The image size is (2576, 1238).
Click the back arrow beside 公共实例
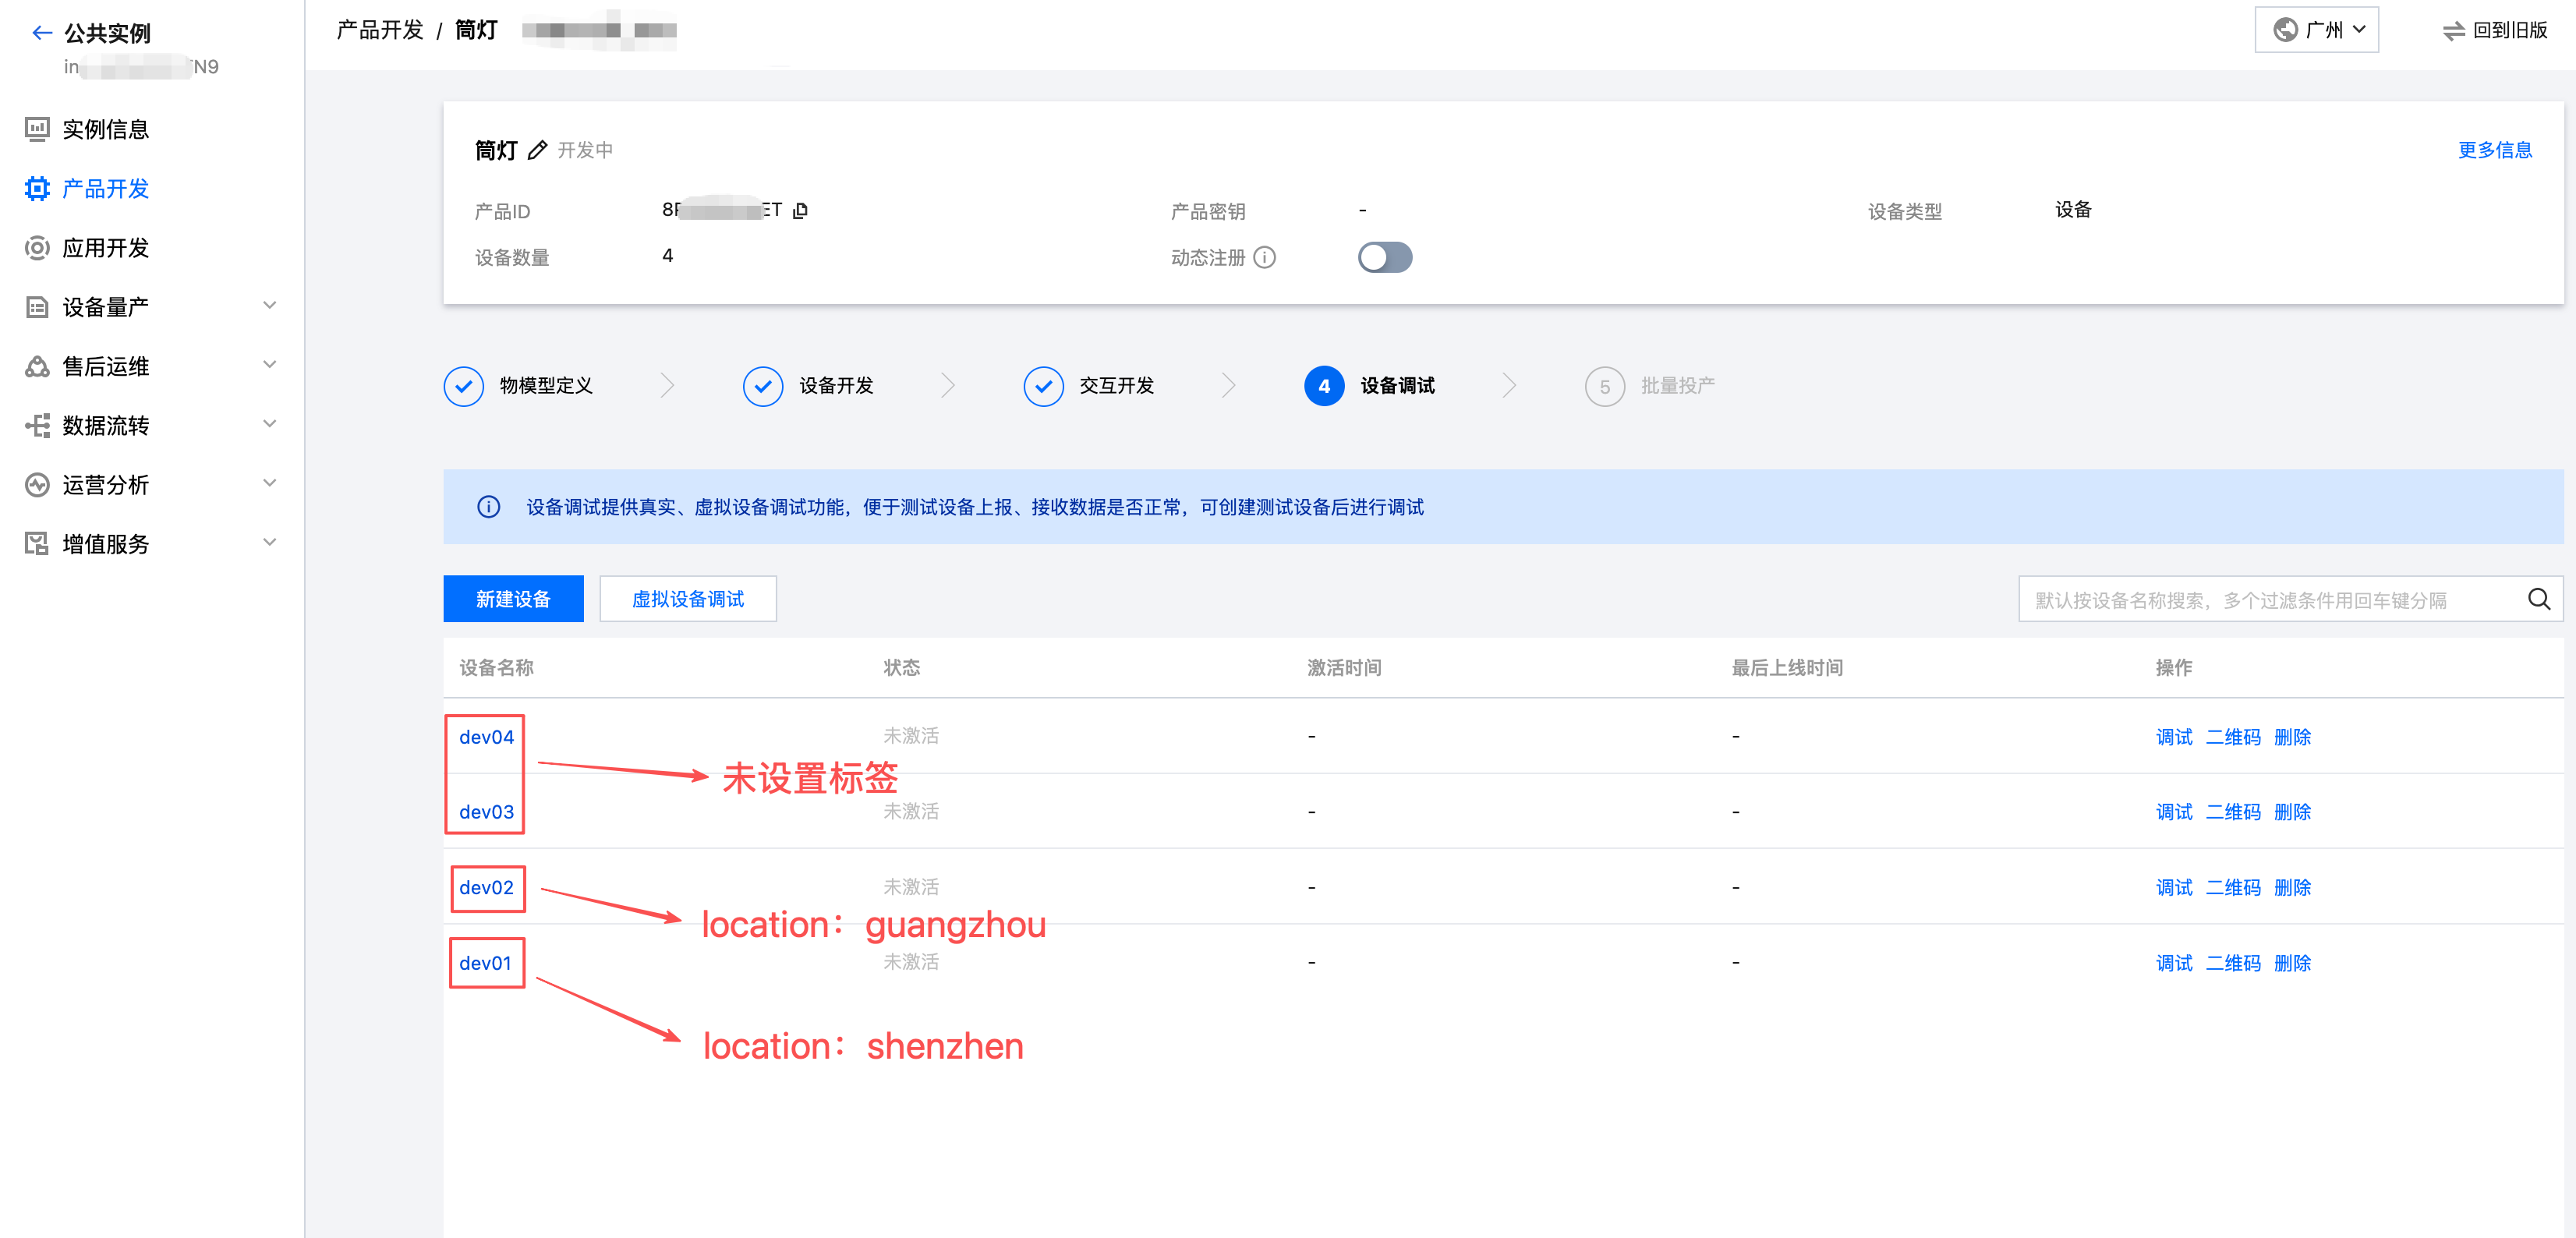(x=41, y=33)
